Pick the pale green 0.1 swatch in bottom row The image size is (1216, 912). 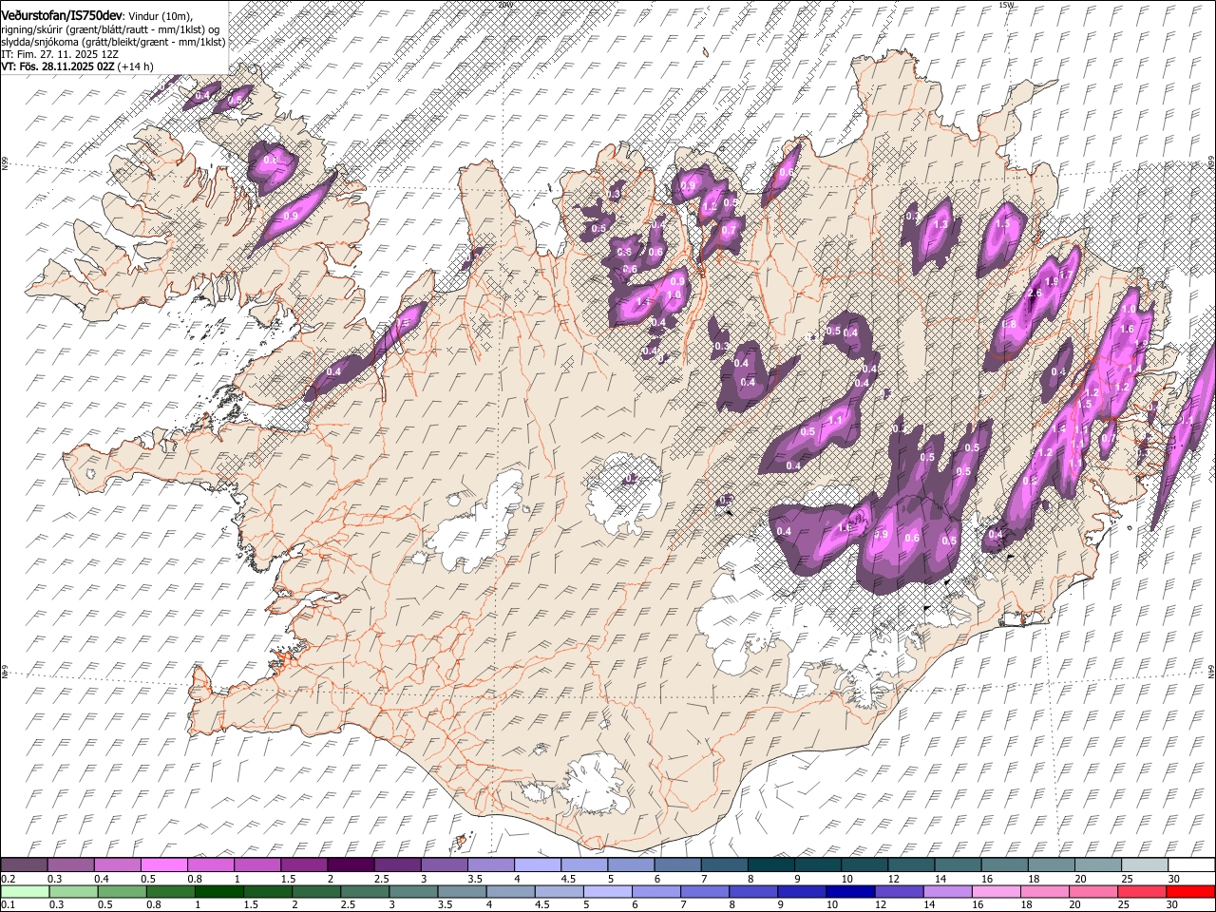pos(24,891)
